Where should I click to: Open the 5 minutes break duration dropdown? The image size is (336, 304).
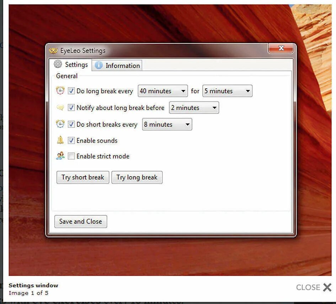[x=227, y=91]
